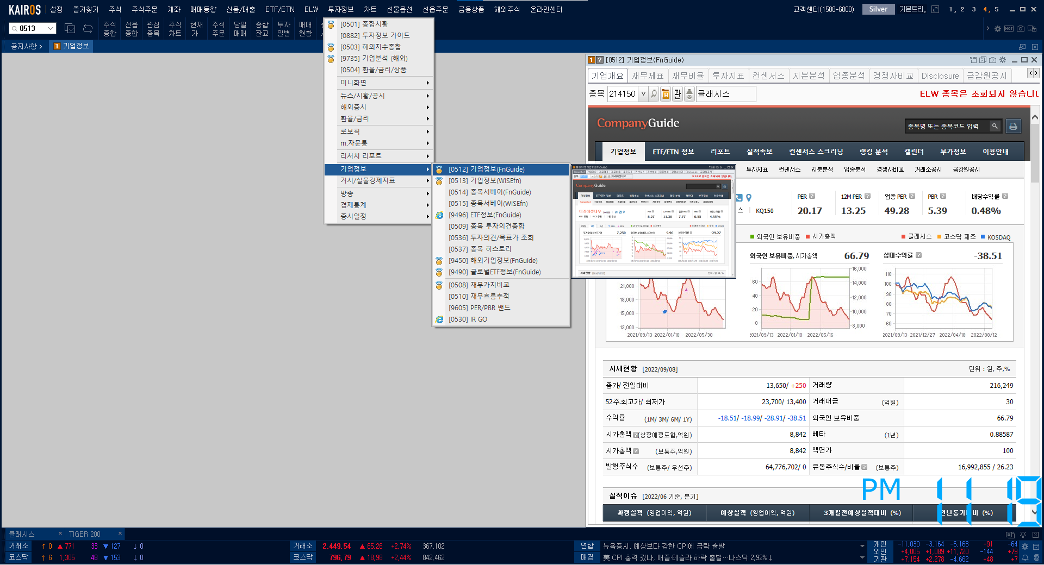Click the tab scroll right arrow in FnGuide
The image size is (1044, 565).
[1036, 73]
